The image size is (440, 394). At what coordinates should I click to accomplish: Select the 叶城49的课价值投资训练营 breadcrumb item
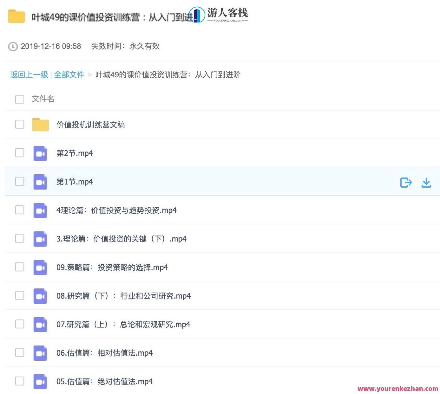pos(168,75)
